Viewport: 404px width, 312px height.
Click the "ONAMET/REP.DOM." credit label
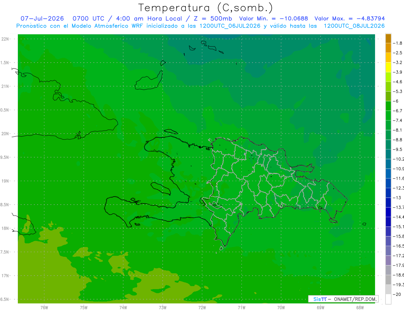coord(355,299)
